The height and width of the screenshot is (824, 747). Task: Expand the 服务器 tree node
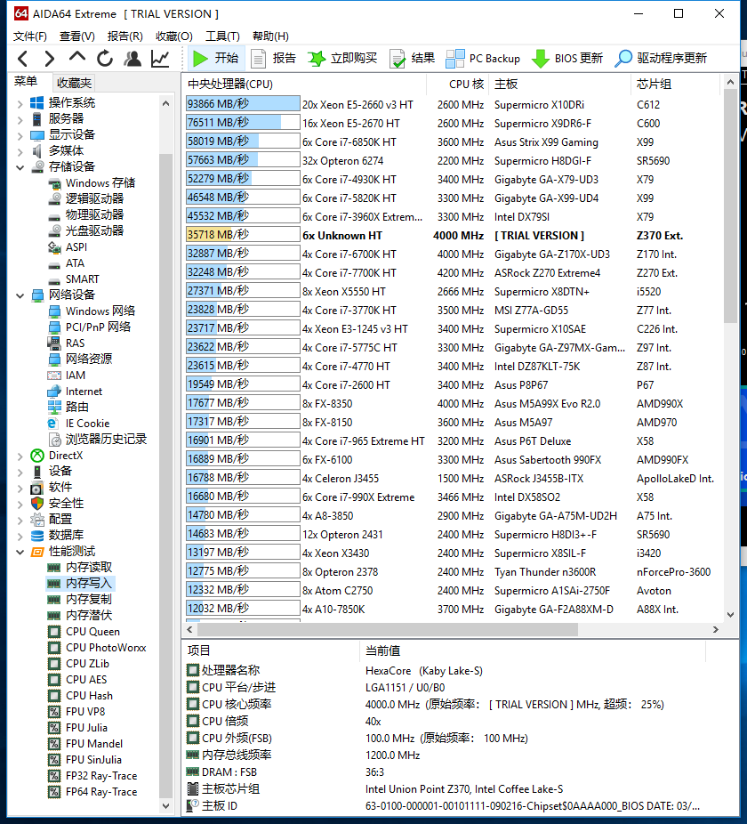tap(20, 120)
